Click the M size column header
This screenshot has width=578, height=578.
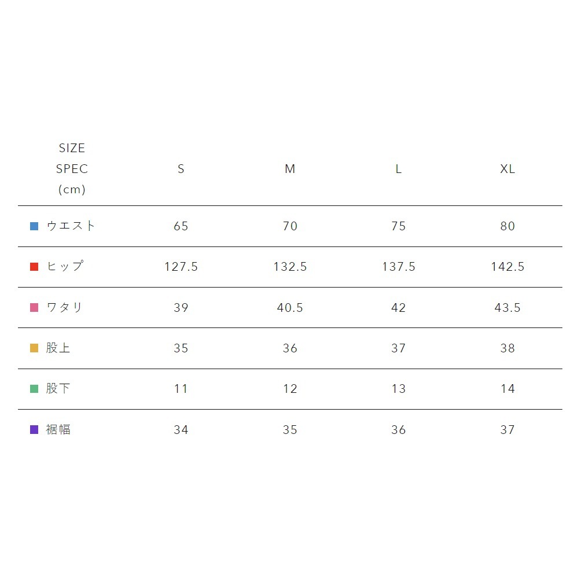click(x=290, y=169)
